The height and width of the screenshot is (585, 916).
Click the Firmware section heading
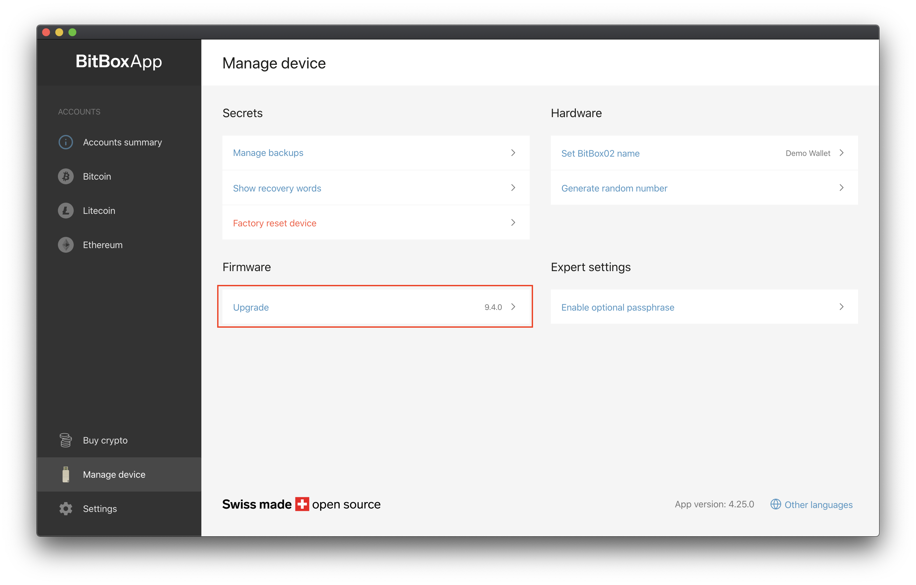point(246,267)
